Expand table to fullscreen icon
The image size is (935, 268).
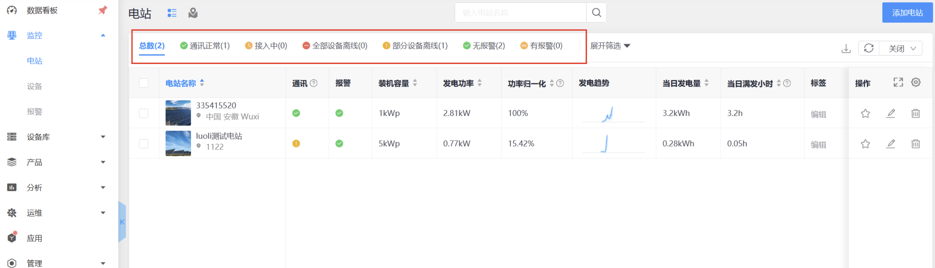click(898, 82)
